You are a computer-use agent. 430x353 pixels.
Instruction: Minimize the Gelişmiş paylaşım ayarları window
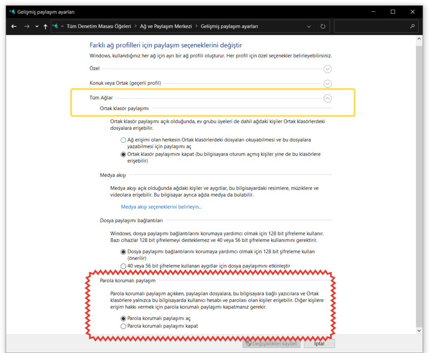click(x=373, y=11)
